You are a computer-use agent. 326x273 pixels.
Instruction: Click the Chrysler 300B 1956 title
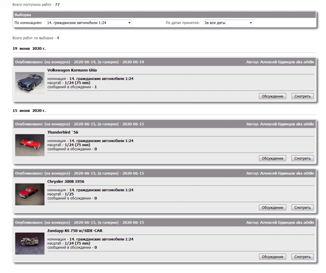coord(66,182)
